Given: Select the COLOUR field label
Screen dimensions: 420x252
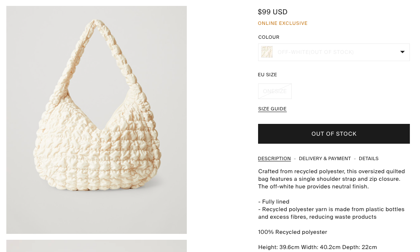Looking at the screenshot, I should (269, 37).
